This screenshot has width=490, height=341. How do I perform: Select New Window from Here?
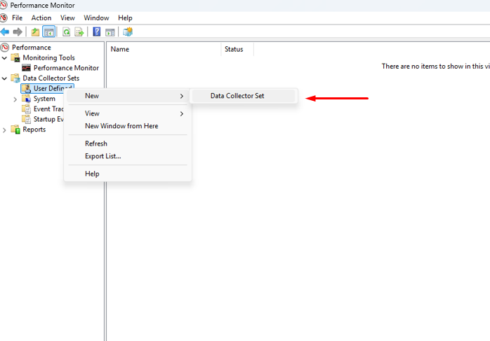click(x=121, y=126)
